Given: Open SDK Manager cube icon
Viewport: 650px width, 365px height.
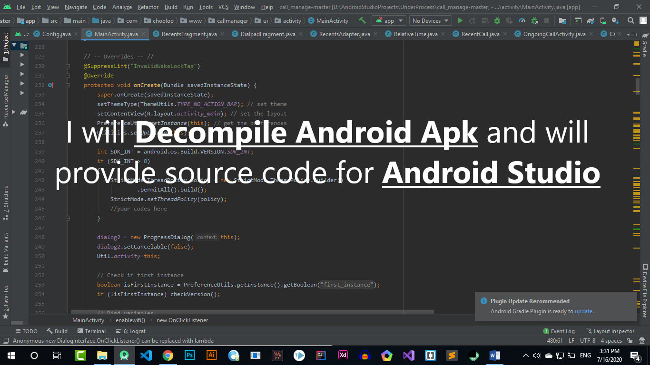Looking at the screenshot, I should pos(615,20).
